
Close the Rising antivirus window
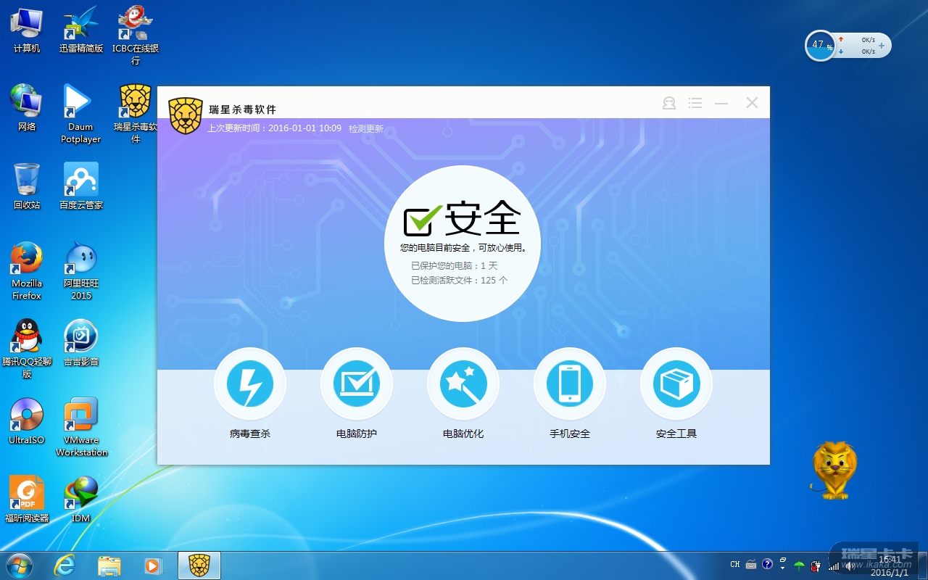[752, 103]
